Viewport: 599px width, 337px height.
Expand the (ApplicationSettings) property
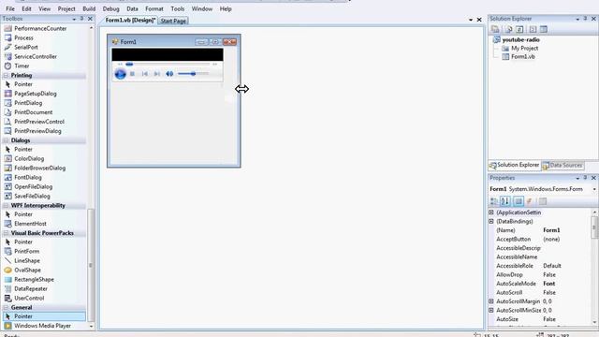491,212
